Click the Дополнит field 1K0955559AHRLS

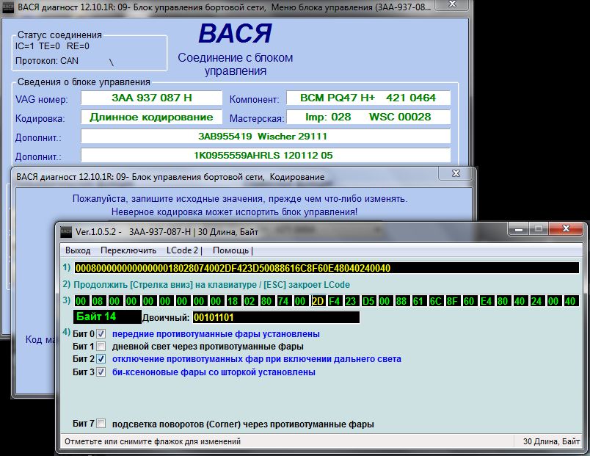click(265, 155)
